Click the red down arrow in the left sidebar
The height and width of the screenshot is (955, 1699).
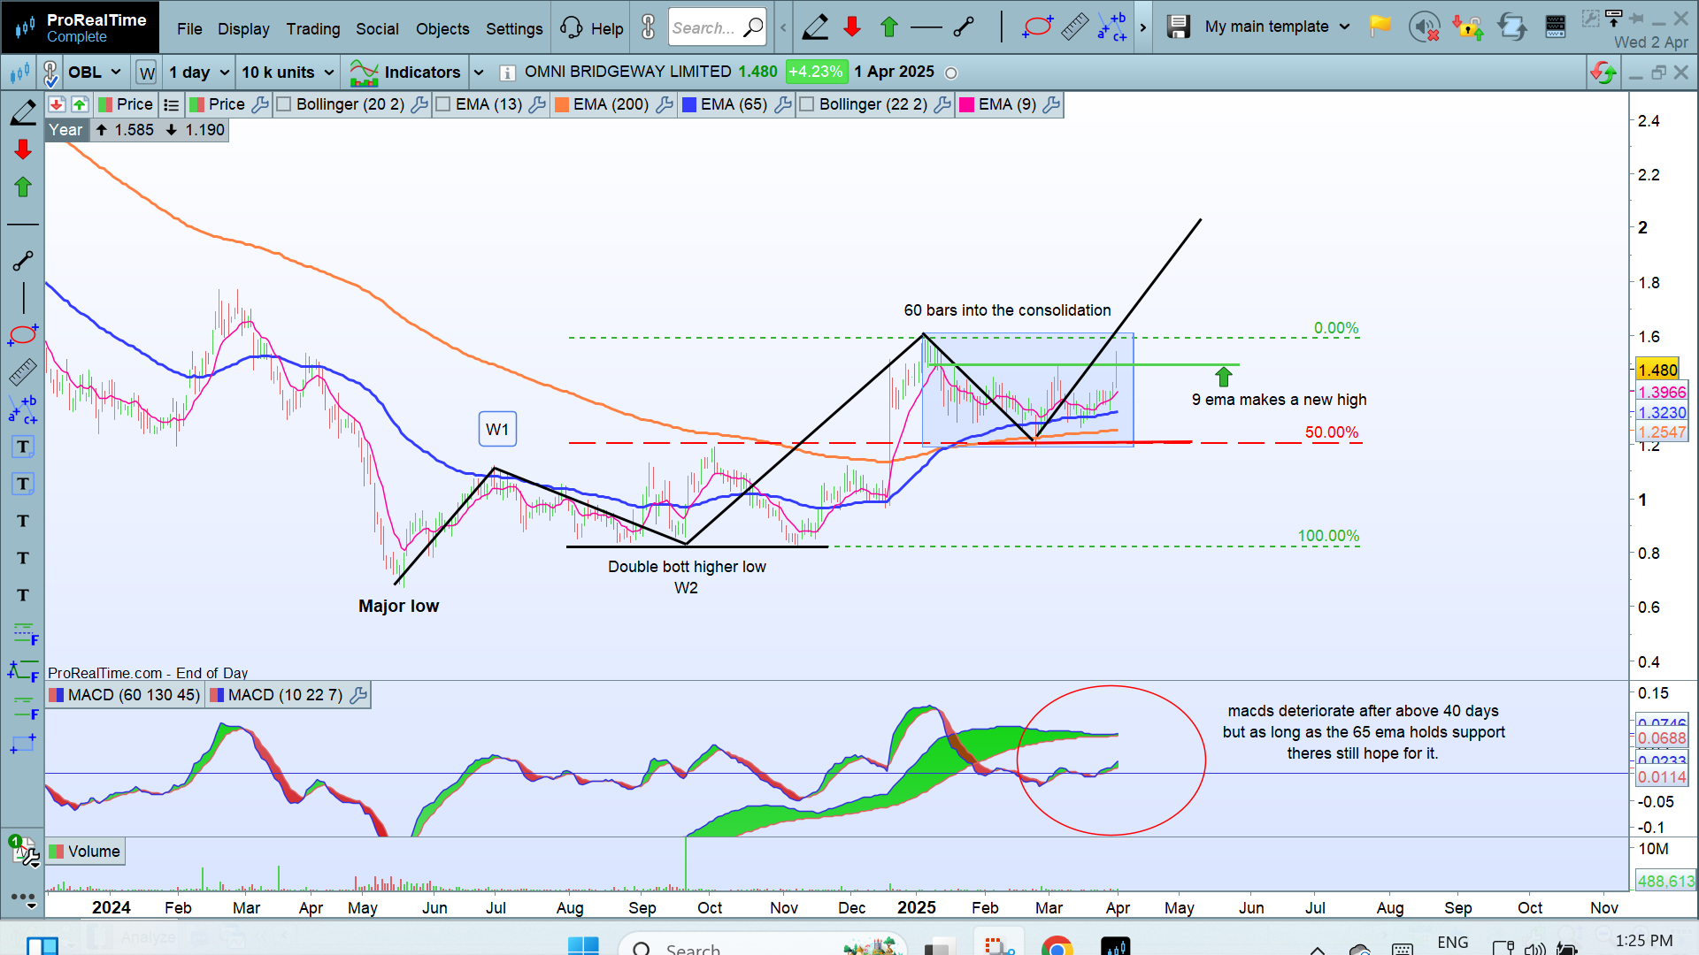point(23,149)
